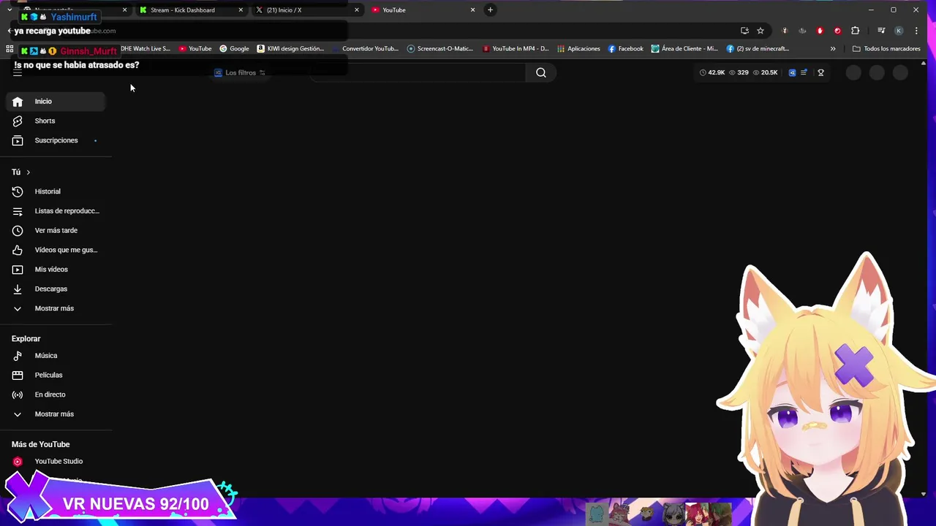Click the 42.9K stat counter
The height and width of the screenshot is (526, 936).
click(712, 72)
